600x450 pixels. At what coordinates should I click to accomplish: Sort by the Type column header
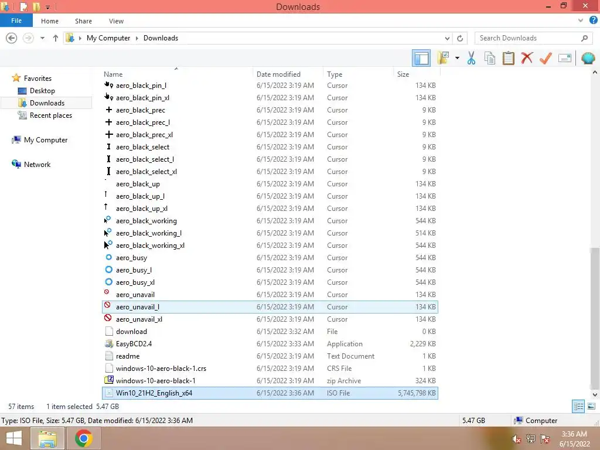(335, 74)
